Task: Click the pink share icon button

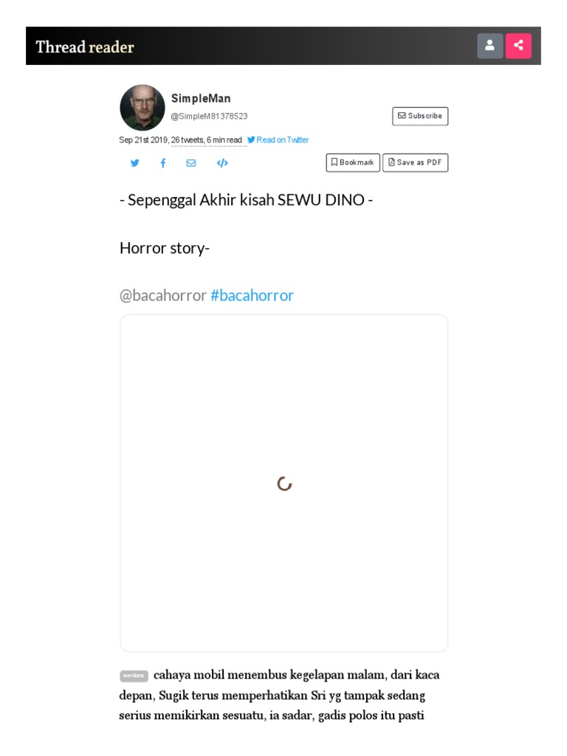Action: click(x=518, y=46)
